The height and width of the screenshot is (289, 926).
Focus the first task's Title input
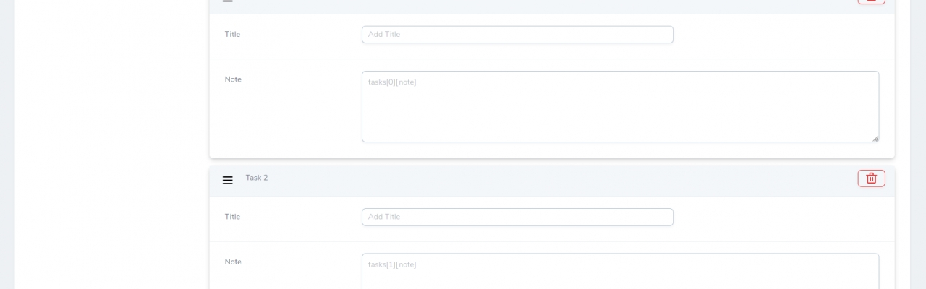[x=517, y=35]
